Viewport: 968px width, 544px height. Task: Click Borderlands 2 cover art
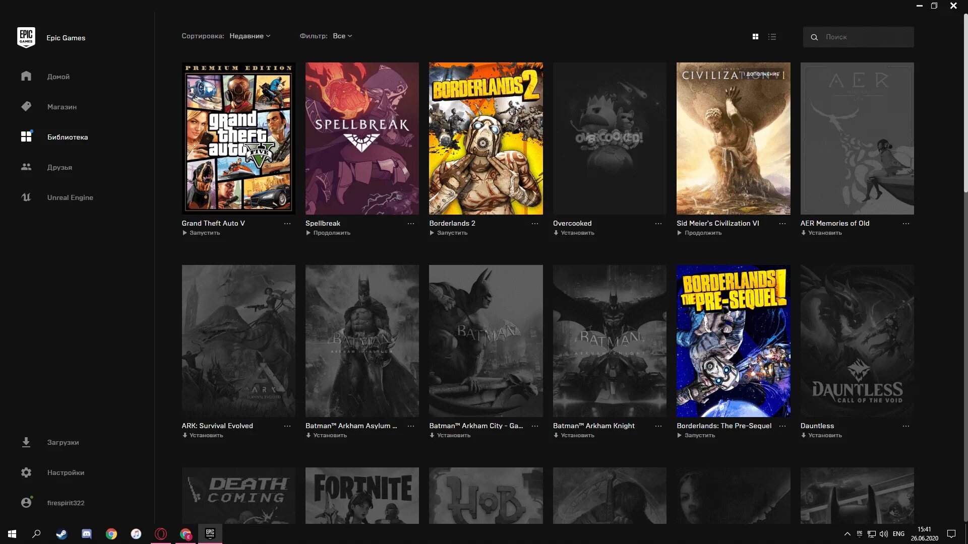point(486,139)
